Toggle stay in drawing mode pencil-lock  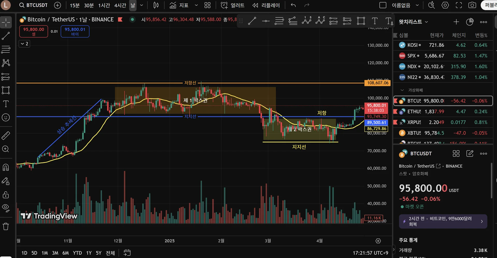click(x=6, y=181)
